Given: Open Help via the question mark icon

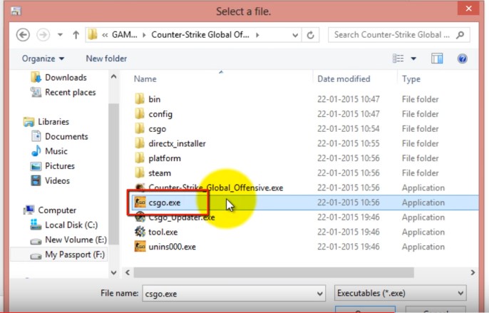Looking at the screenshot, I should (462, 58).
